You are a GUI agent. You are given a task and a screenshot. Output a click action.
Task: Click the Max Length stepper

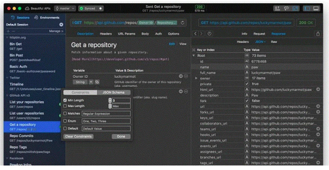click(x=110, y=106)
